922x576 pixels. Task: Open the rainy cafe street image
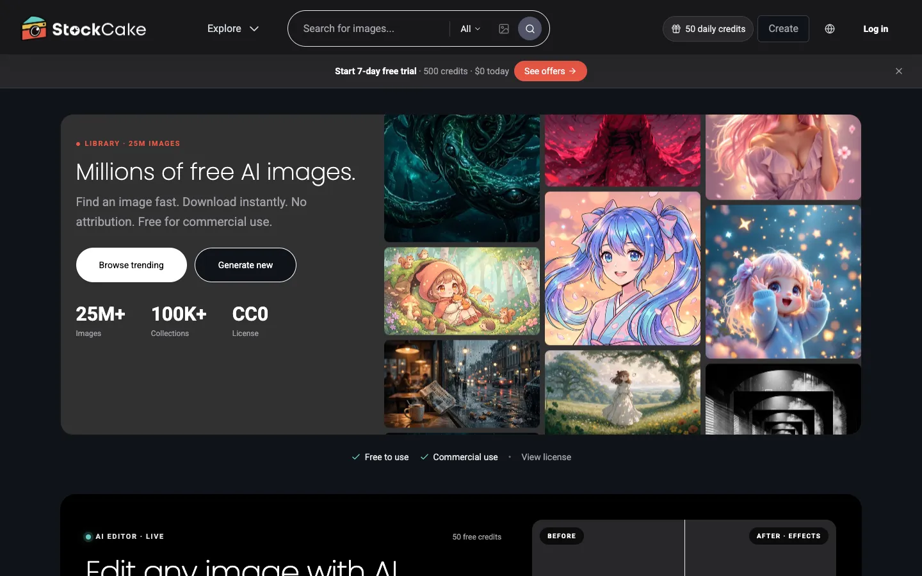[462, 384]
